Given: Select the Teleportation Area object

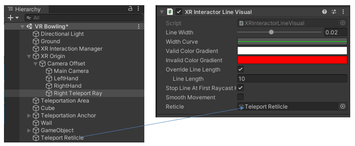Looking at the screenshot, I should pos(65,101).
